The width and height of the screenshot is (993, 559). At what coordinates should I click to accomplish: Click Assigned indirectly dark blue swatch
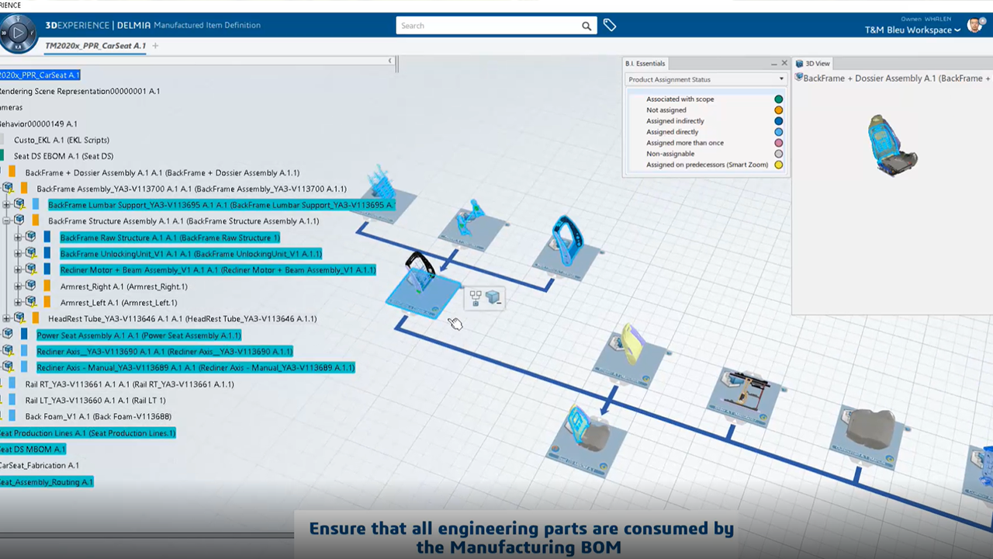tap(778, 121)
